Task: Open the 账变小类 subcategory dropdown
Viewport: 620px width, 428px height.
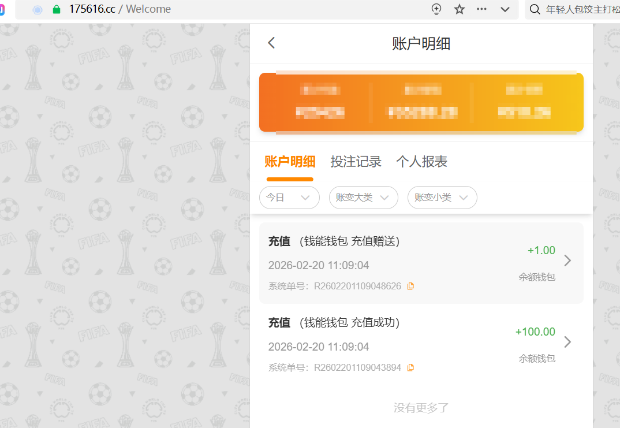Action: click(x=442, y=198)
